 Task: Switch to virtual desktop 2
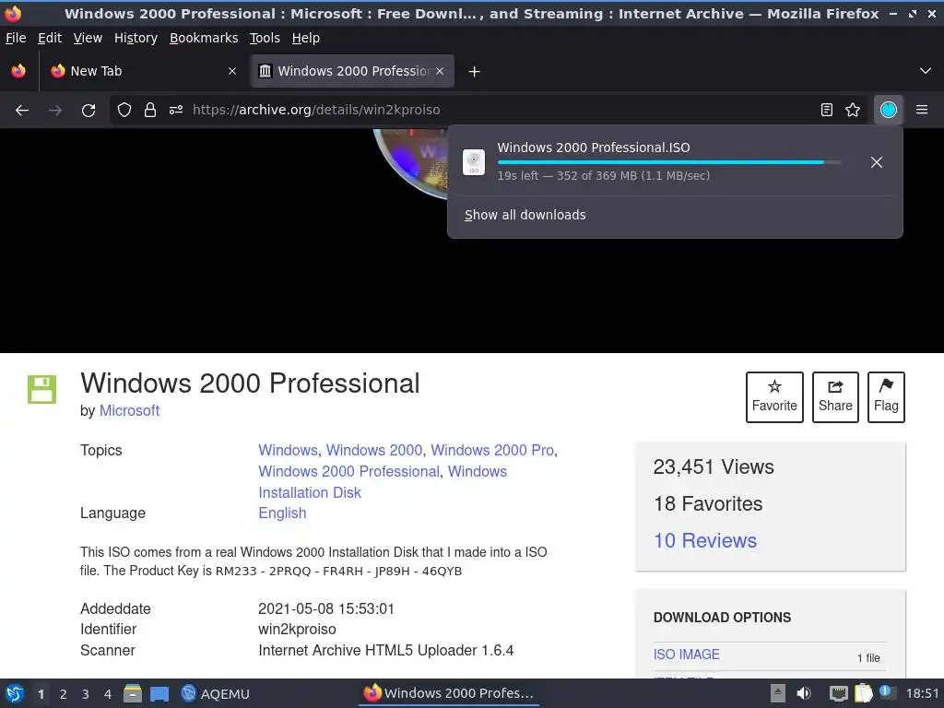coord(64,694)
